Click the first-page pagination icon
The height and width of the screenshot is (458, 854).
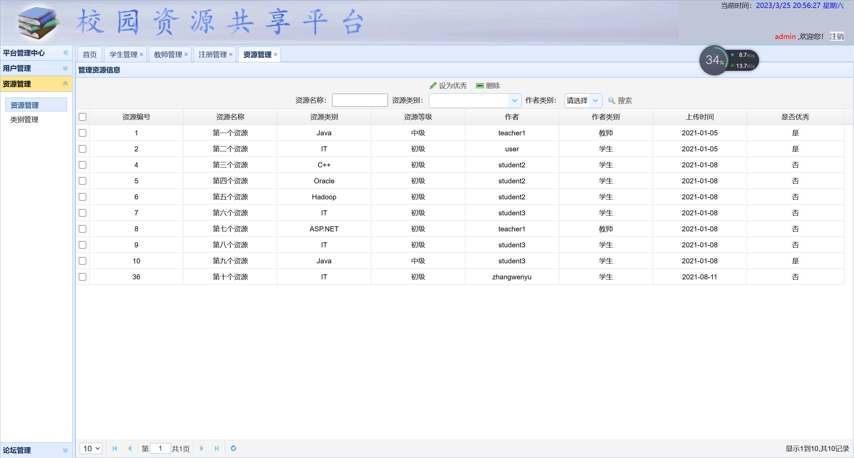pyautogui.click(x=115, y=448)
